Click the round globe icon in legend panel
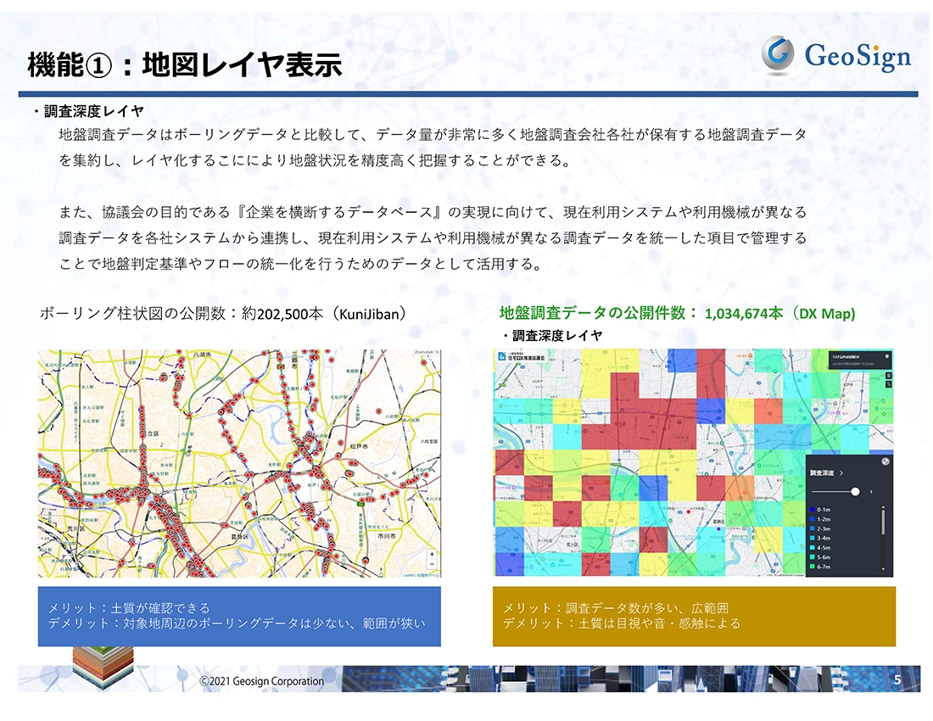The image size is (933, 721). coord(886,462)
